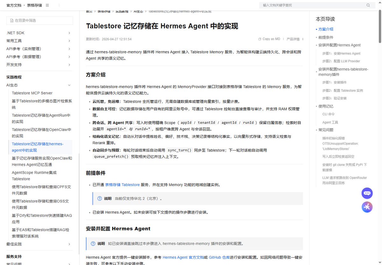Toggle the sidebar menu hamburger icon
The width and height of the screenshot is (382, 265).
[47, 5]
